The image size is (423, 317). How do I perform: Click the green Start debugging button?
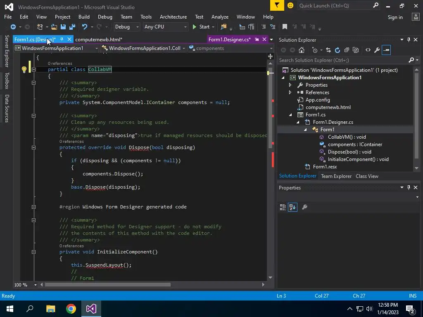pyautogui.click(x=201, y=27)
